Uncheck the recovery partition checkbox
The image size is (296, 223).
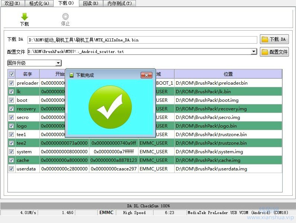(x=12, y=109)
